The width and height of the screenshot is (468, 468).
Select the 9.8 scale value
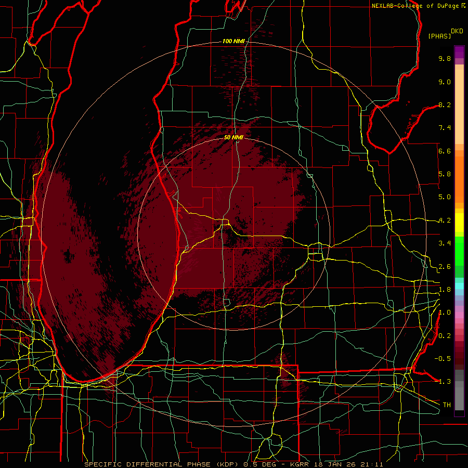[x=445, y=58]
